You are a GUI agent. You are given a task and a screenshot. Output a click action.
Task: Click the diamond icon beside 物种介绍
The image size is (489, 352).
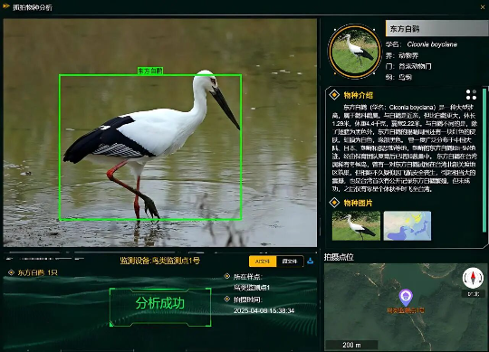pyautogui.click(x=334, y=95)
